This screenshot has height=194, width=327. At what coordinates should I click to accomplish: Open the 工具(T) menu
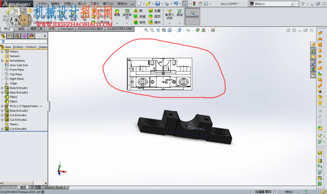94,4
